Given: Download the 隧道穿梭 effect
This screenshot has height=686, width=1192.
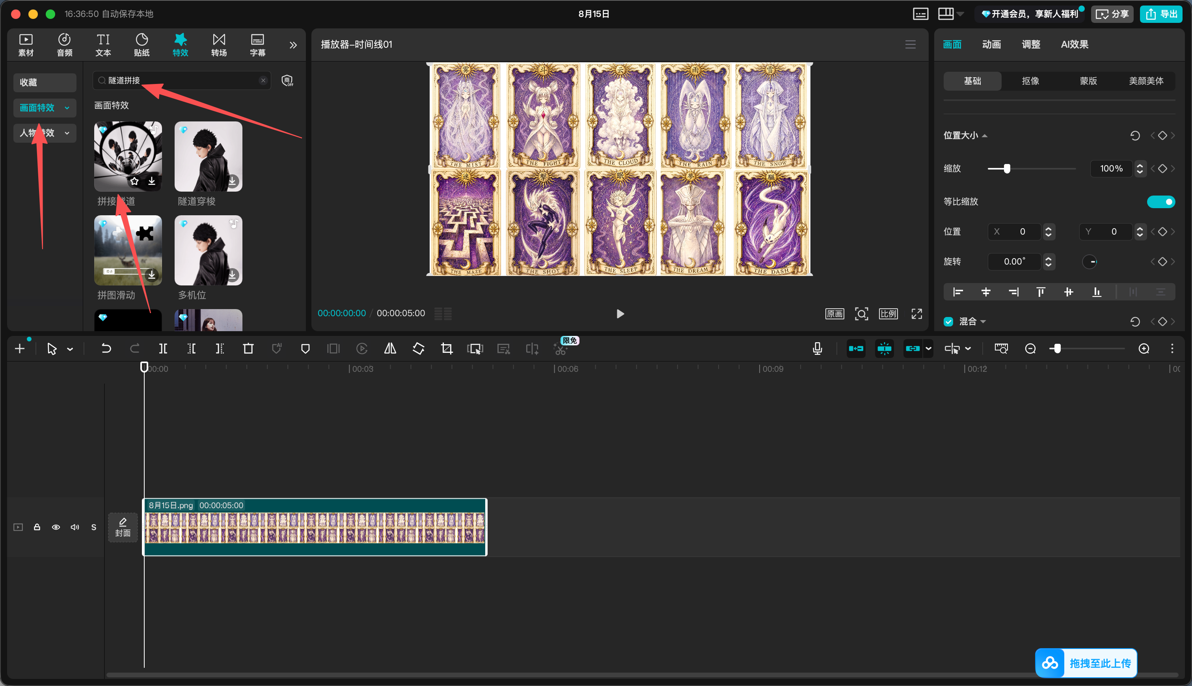Looking at the screenshot, I should click(233, 181).
